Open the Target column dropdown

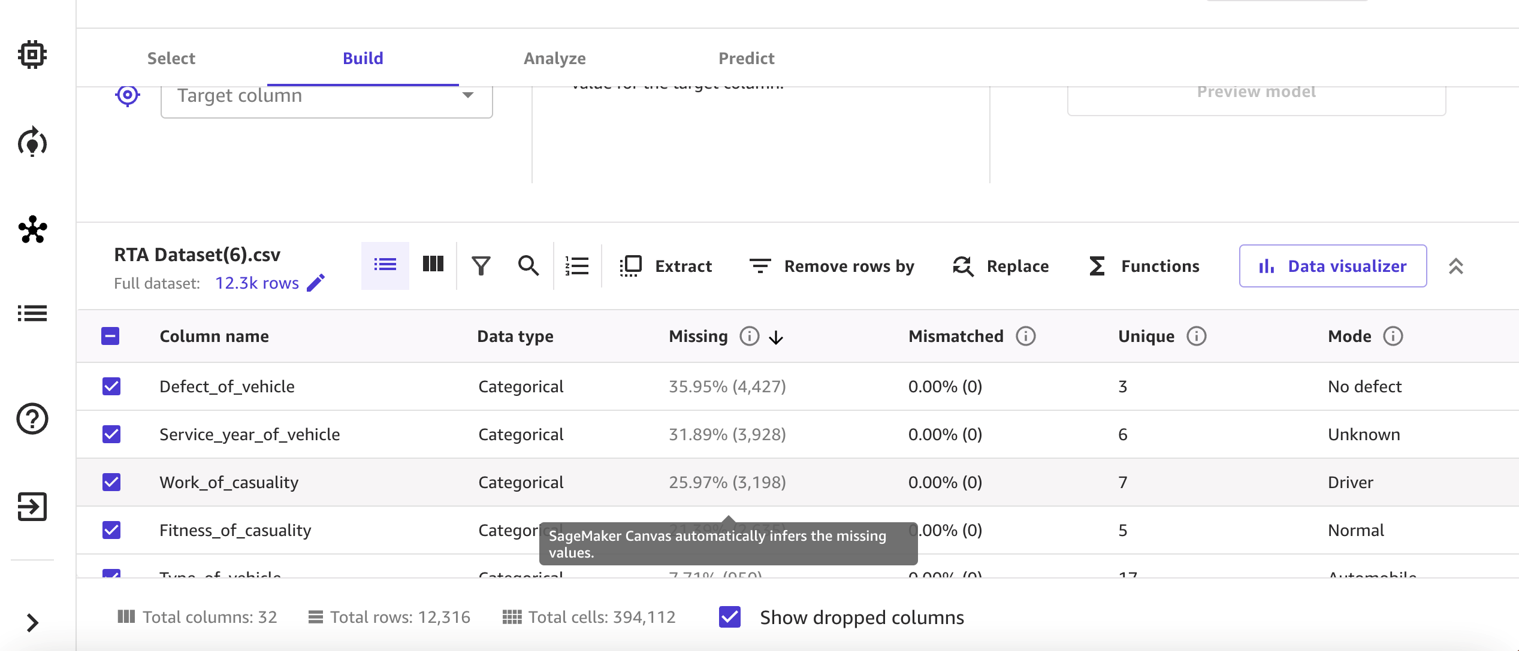coord(327,96)
